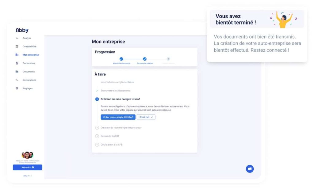
Task: Click the Réglages gear icon
Action: pyautogui.click(x=17, y=88)
